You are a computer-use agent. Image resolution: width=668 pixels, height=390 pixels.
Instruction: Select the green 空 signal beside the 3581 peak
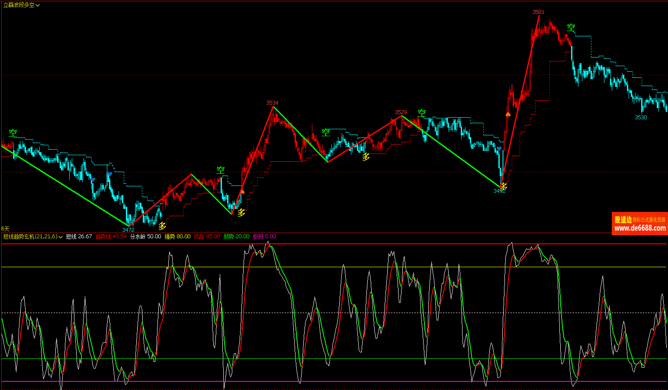coord(571,27)
